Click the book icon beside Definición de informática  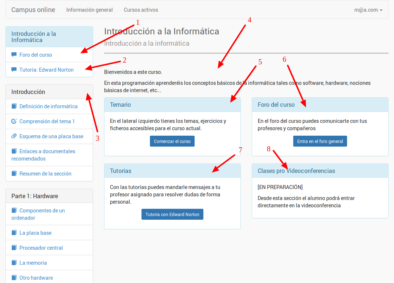click(x=14, y=106)
